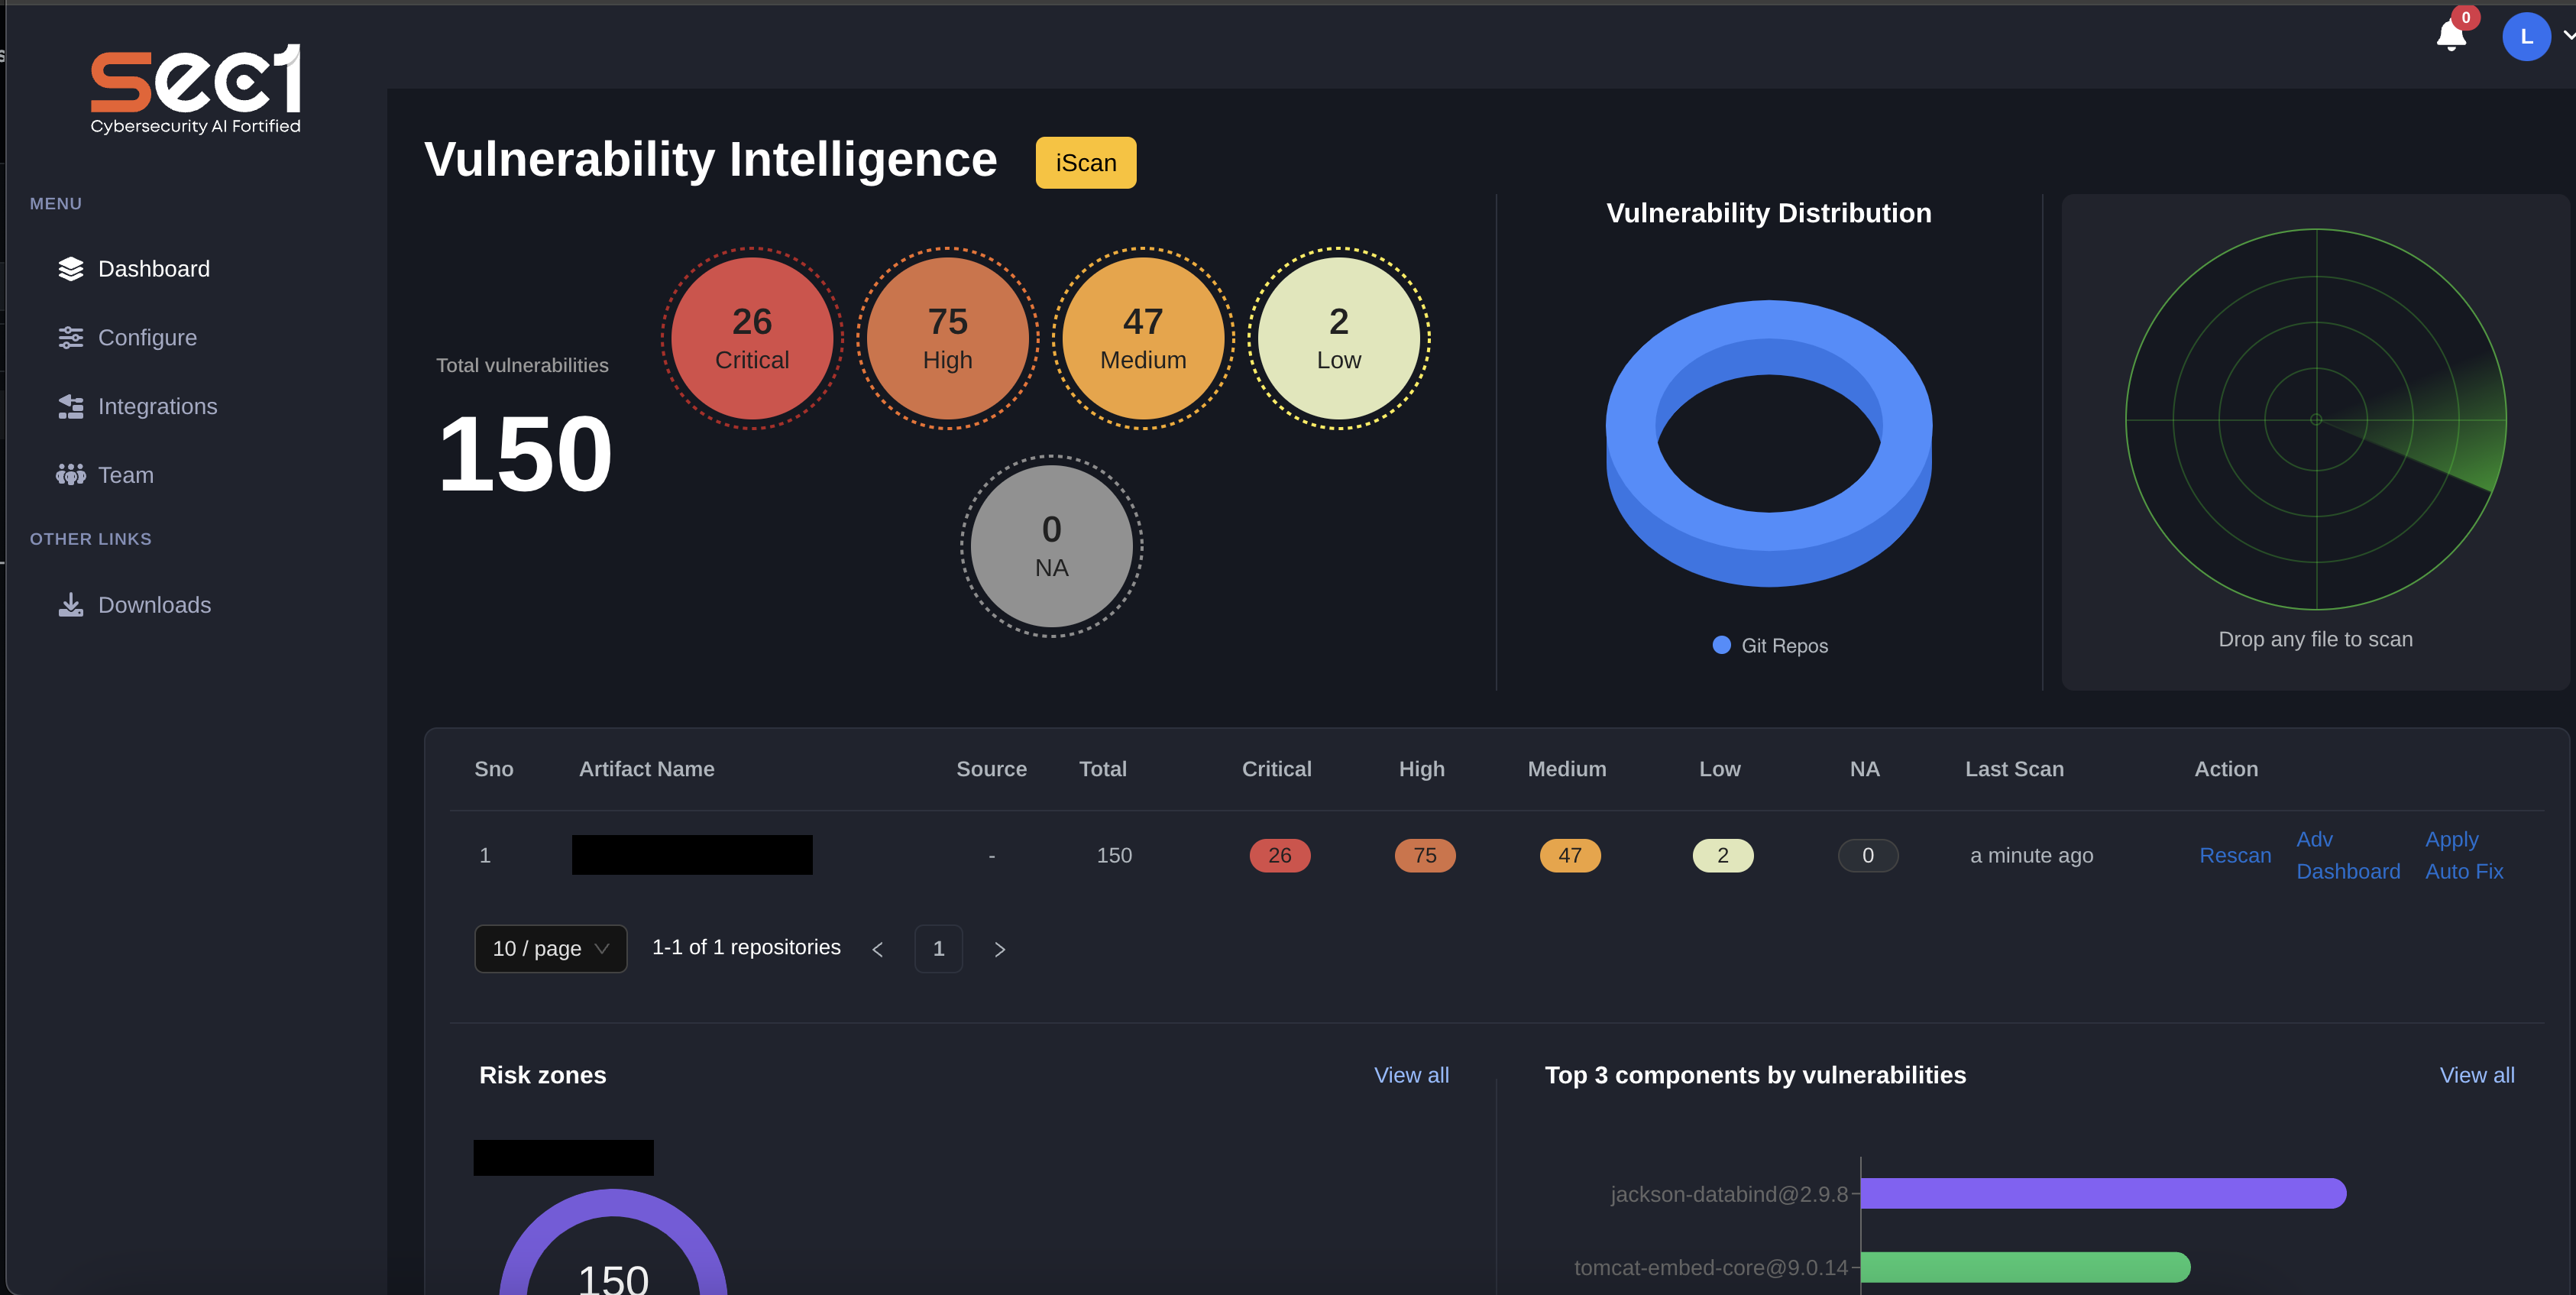2576x1295 pixels.
Task: Select the 2 Low circle
Action: click(1339, 339)
